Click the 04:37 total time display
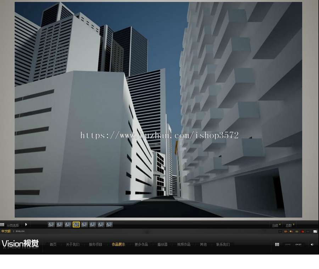Screen dimensions: 319x269 [298, 245]
